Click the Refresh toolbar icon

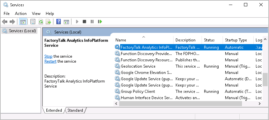point(41,22)
